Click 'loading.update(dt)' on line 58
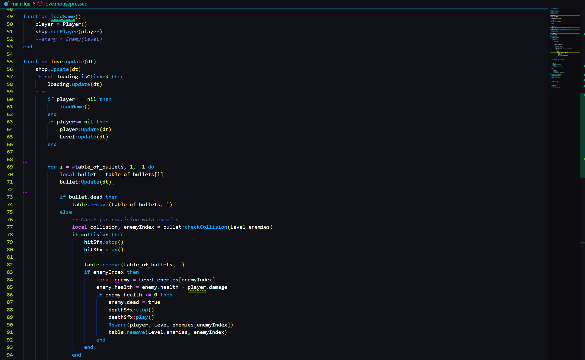585x360 pixels. pyautogui.click(x=75, y=84)
